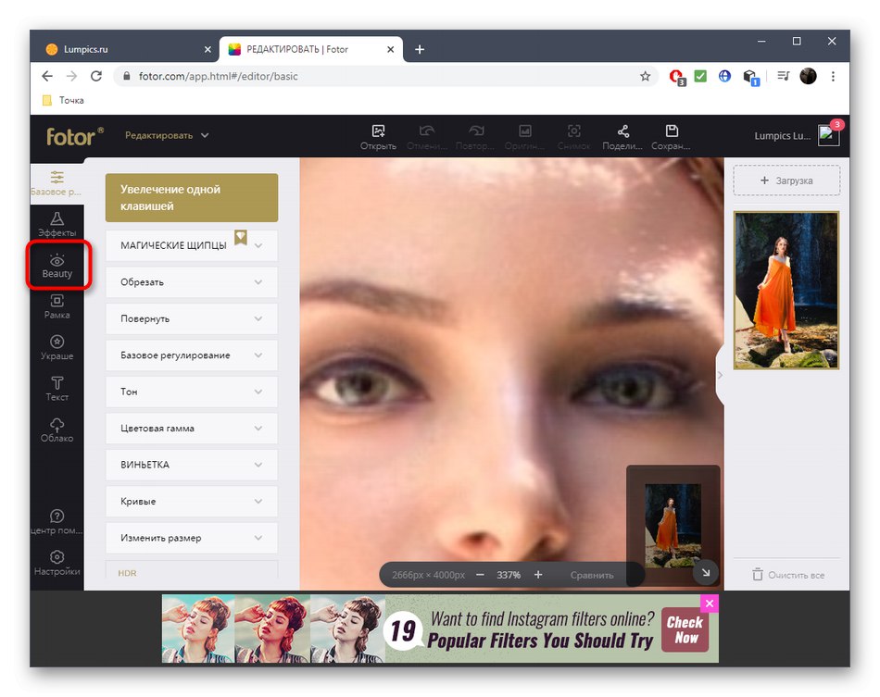Viewport: 880px width, 697px height.
Task: Open the Редактировать dropdown menu
Action: click(x=167, y=135)
